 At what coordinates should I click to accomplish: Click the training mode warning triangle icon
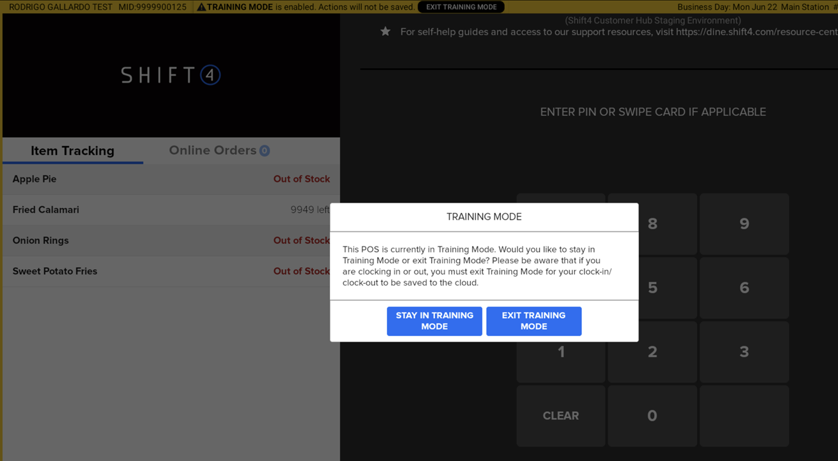click(201, 7)
